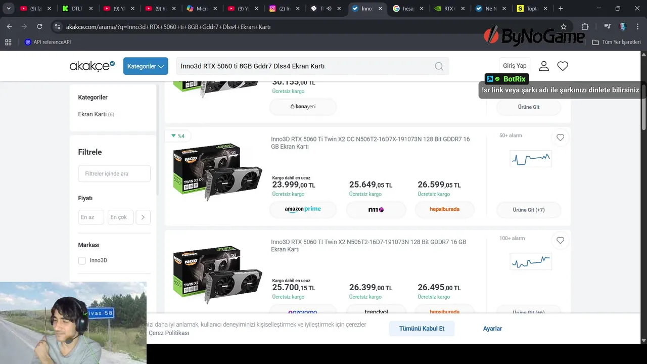Favorite the N506T2-16D7 card heart

pos(560,240)
